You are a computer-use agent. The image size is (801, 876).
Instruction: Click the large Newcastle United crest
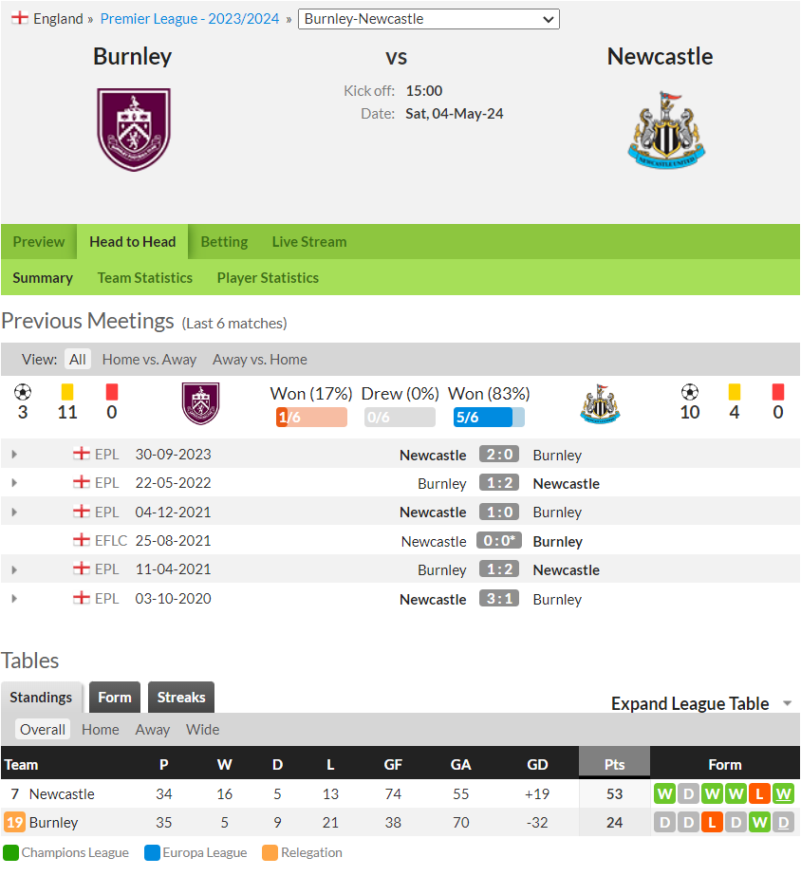pos(666,130)
